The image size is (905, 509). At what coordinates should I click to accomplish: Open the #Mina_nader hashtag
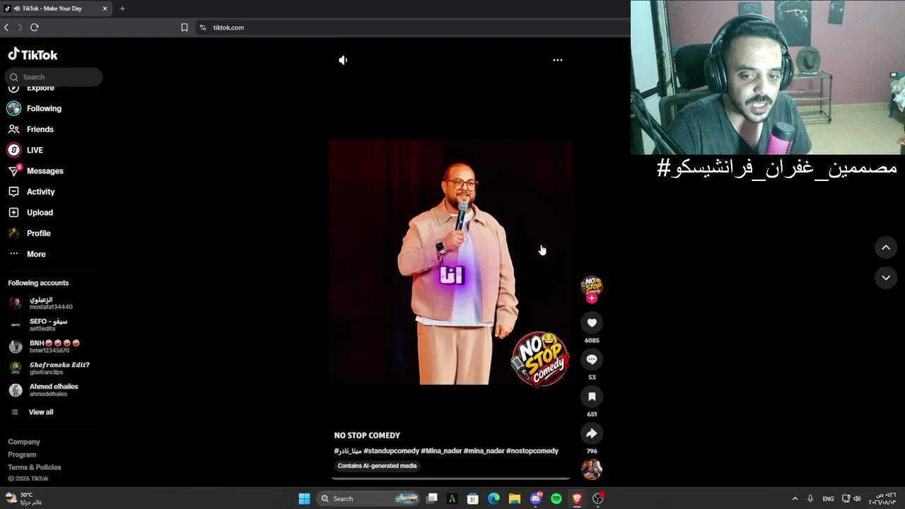click(x=441, y=451)
